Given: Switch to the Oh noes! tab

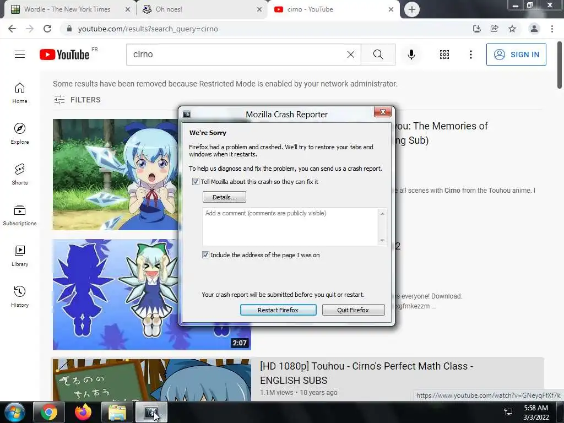Looking at the screenshot, I should [202, 9].
